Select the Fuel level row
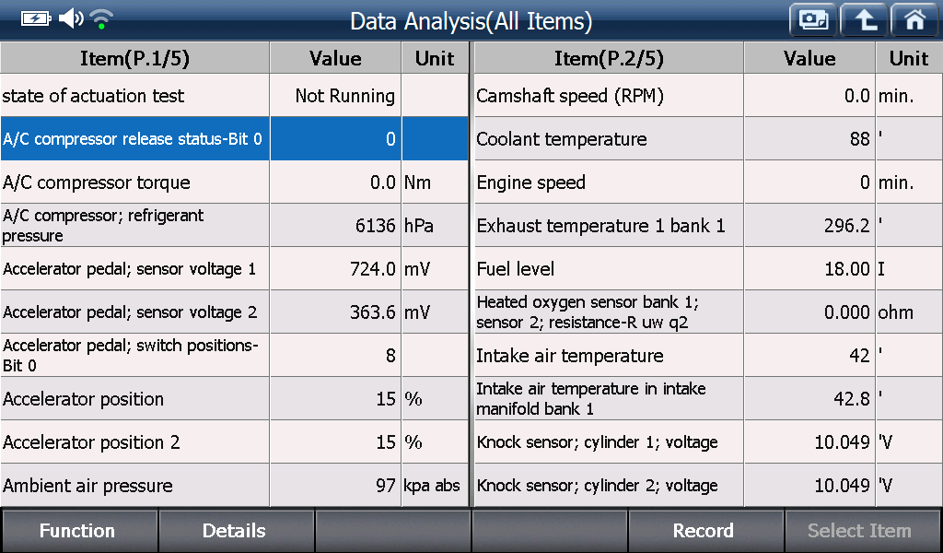The height and width of the screenshot is (553, 943). [x=708, y=269]
